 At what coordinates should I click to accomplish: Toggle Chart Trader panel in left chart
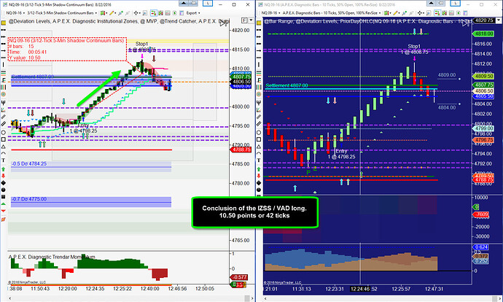[153, 13]
